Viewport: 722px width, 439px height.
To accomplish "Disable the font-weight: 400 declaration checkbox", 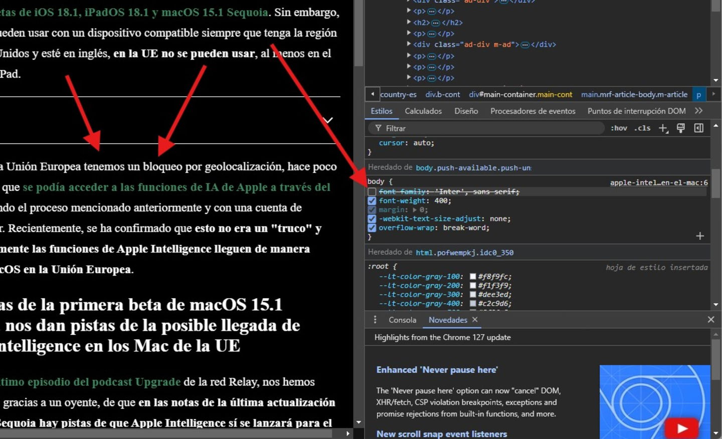I will tap(372, 201).
